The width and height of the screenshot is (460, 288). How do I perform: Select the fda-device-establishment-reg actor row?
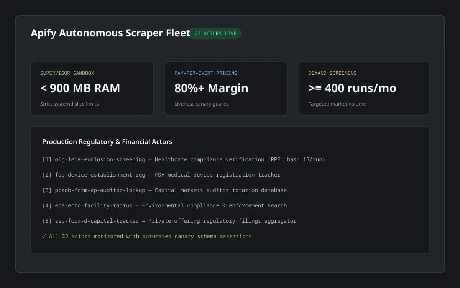click(x=161, y=175)
